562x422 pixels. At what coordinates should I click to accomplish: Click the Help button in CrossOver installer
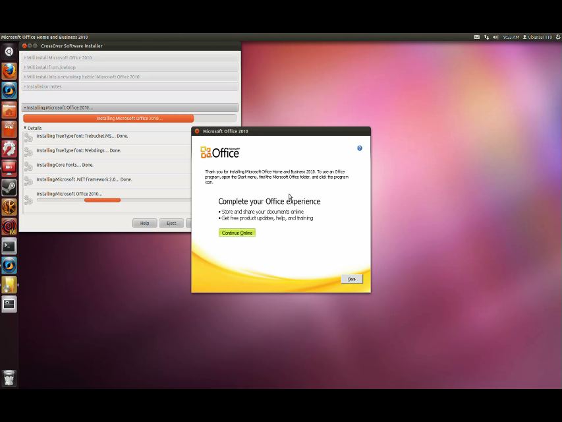(x=144, y=224)
